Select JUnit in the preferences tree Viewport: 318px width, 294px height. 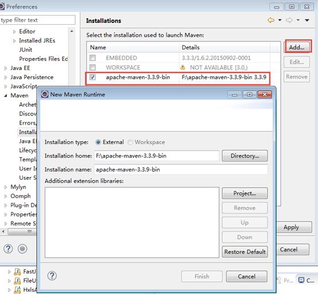coord(26,50)
